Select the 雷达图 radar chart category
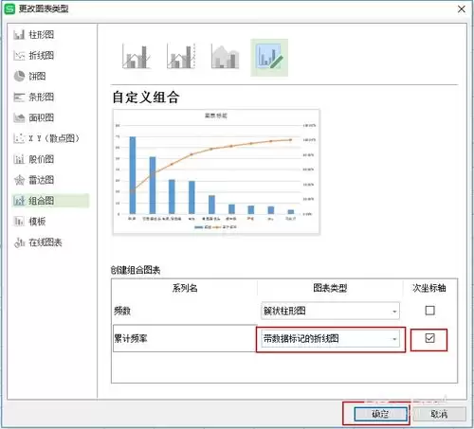 34,180
